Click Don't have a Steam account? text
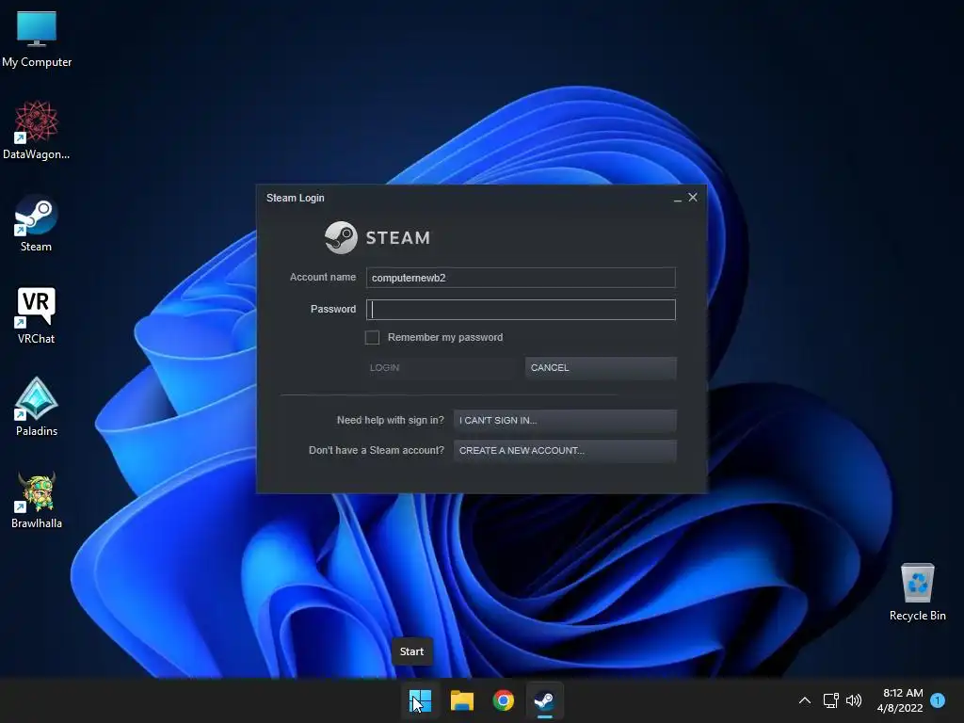 [x=377, y=450]
